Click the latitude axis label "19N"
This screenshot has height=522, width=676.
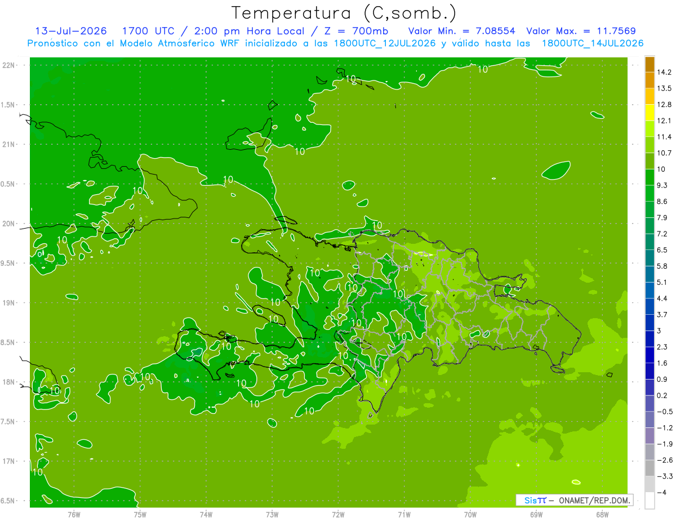tap(9, 303)
